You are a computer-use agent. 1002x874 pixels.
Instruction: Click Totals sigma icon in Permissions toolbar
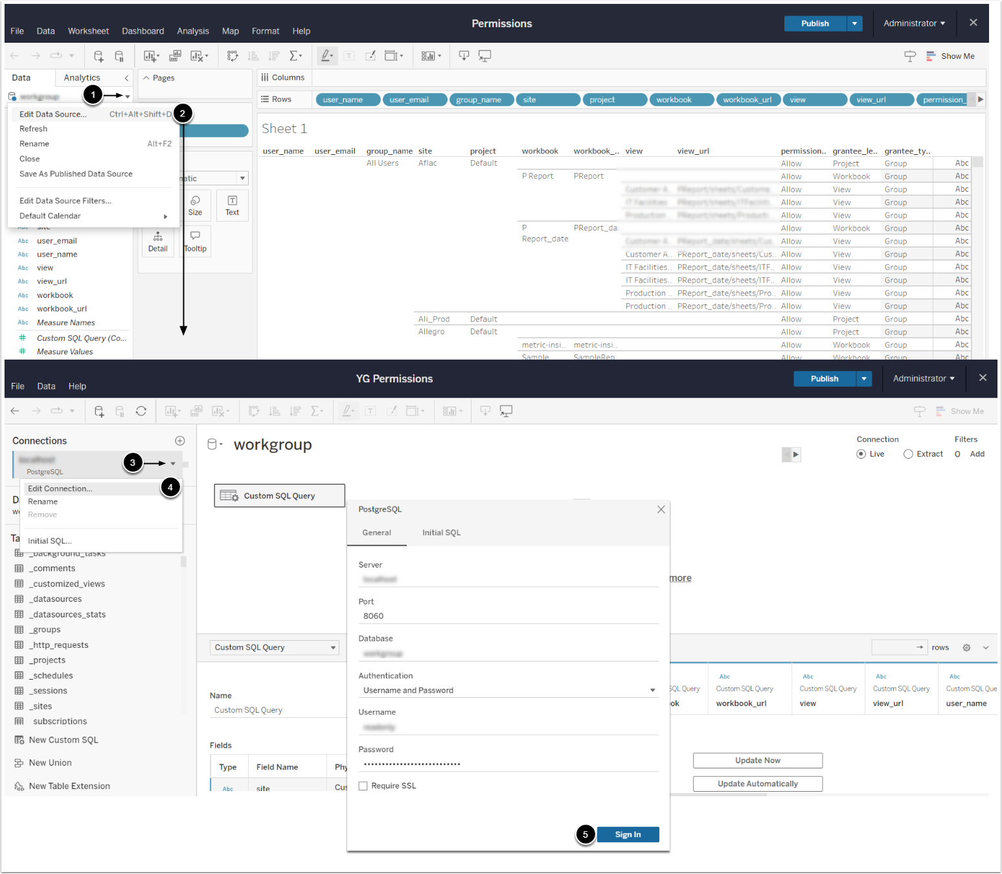coord(295,56)
